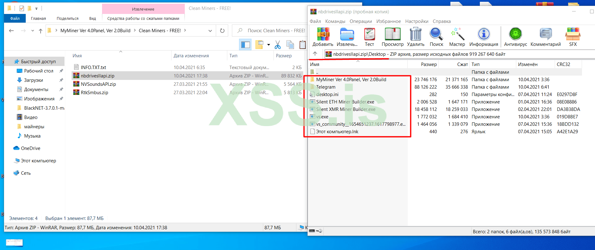Image resolution: width=595 pixels, height=250 pixels.
Task: Switch to the Поделиться ribbon tab
Action: click(x=68, y=18)
